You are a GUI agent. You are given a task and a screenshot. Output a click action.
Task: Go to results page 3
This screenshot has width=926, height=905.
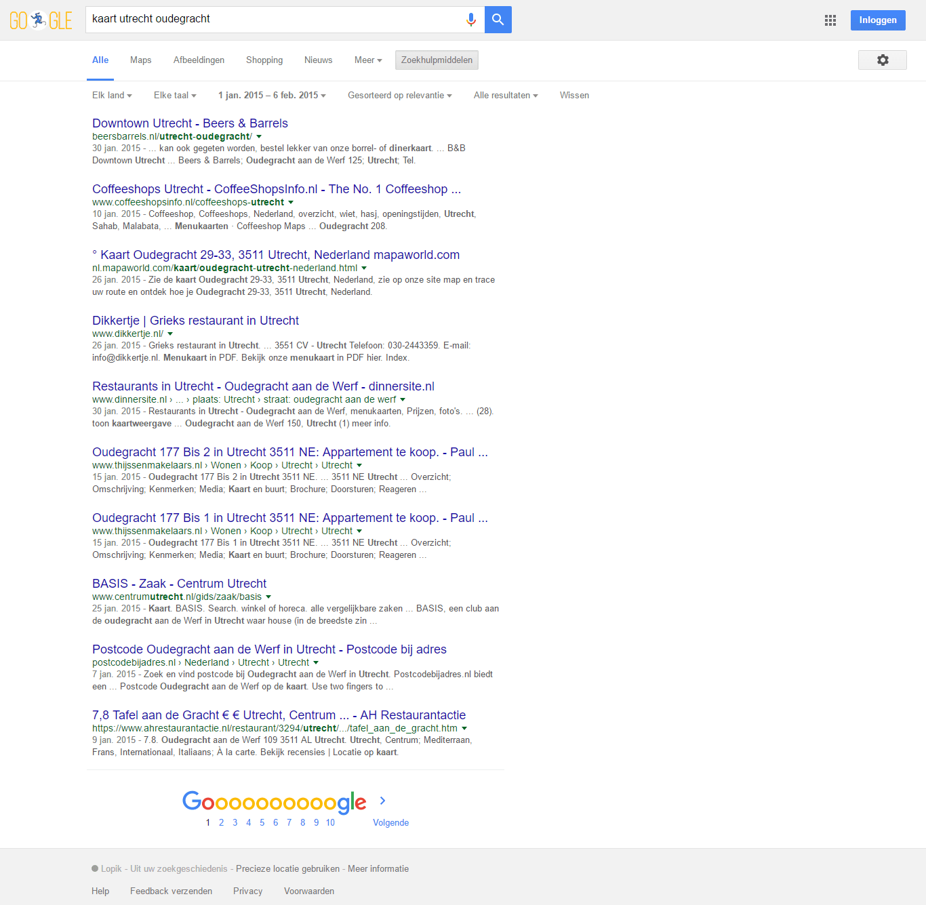[235, 822]
